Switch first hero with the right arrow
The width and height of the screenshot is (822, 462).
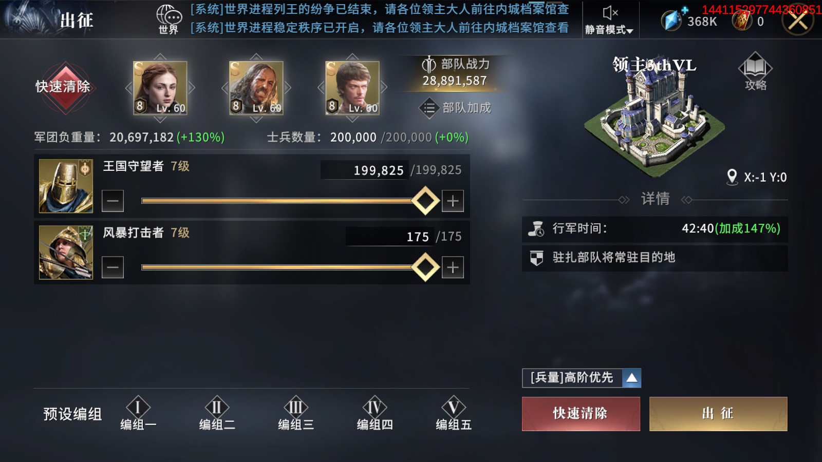(192, 88)
